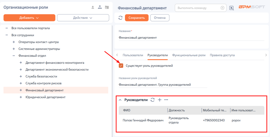
Task: Click the Сохранить button
Action: point(137,18)
